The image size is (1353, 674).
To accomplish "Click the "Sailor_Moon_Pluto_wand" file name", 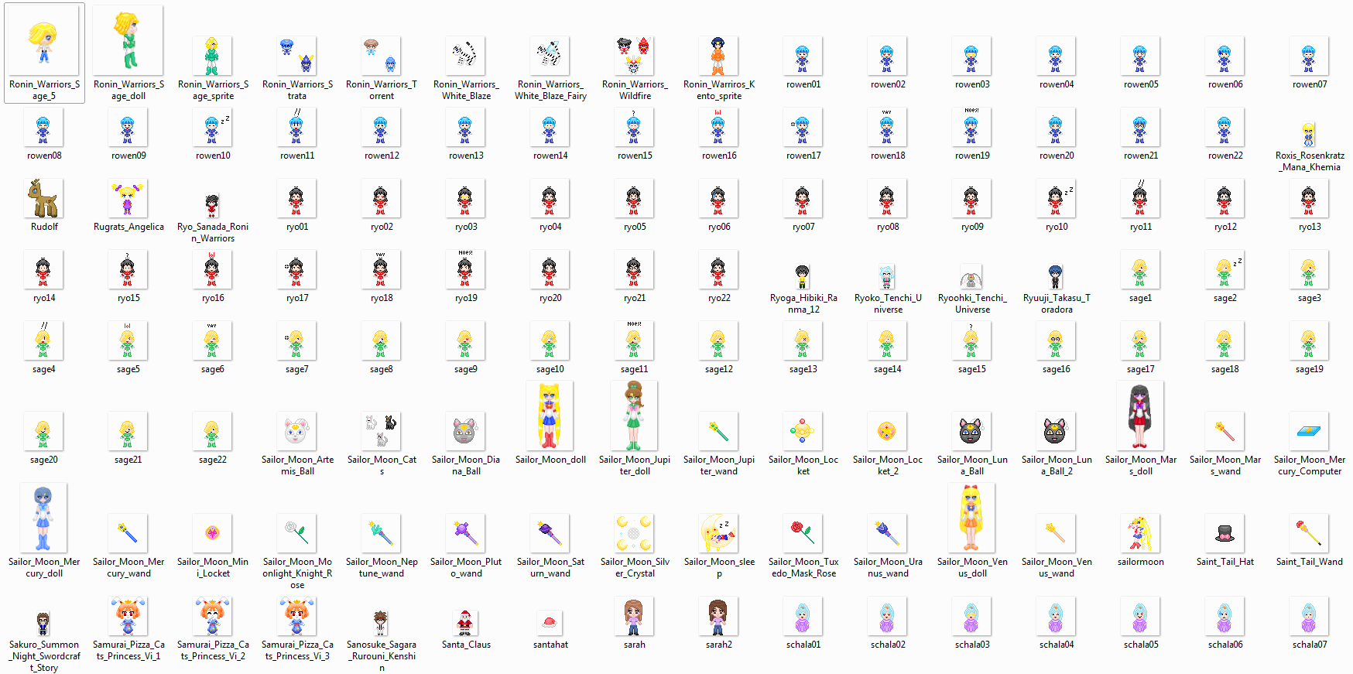I will [x=466, y=567].
